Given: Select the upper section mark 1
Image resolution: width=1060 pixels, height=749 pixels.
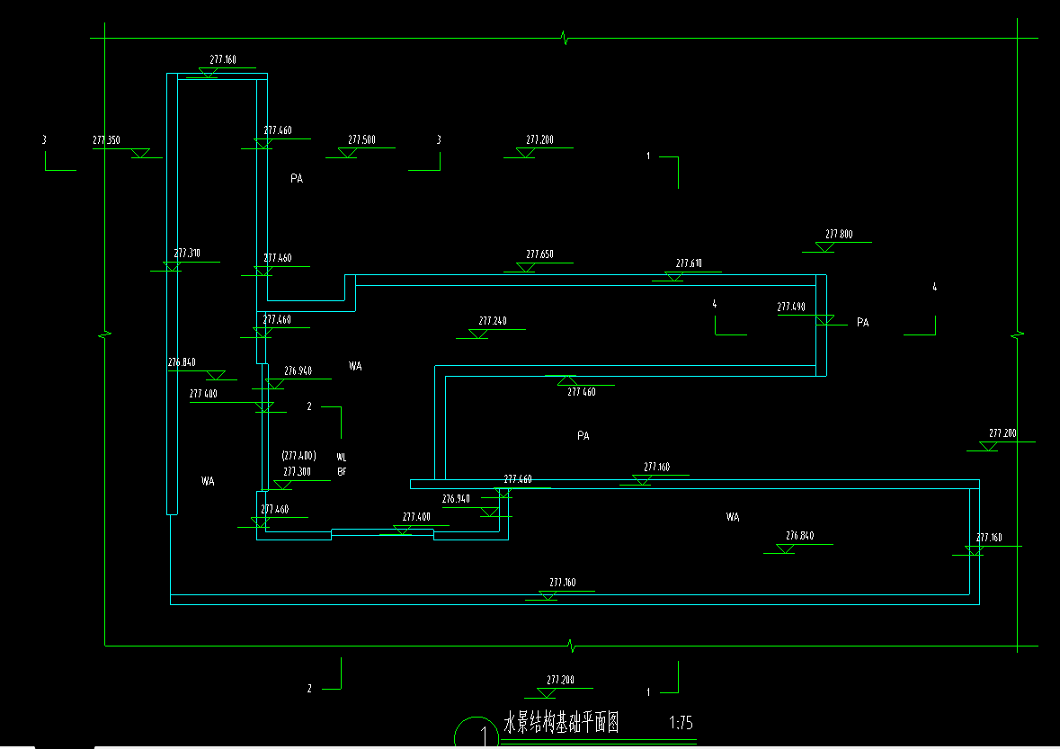Looking at the screenshot, I should (648, 156).
